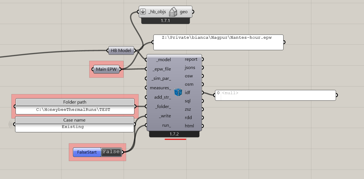Select the HB Model parameter node
Viewport: 364px width, 179px height.
pyautogui.click(x=121, y=50)
